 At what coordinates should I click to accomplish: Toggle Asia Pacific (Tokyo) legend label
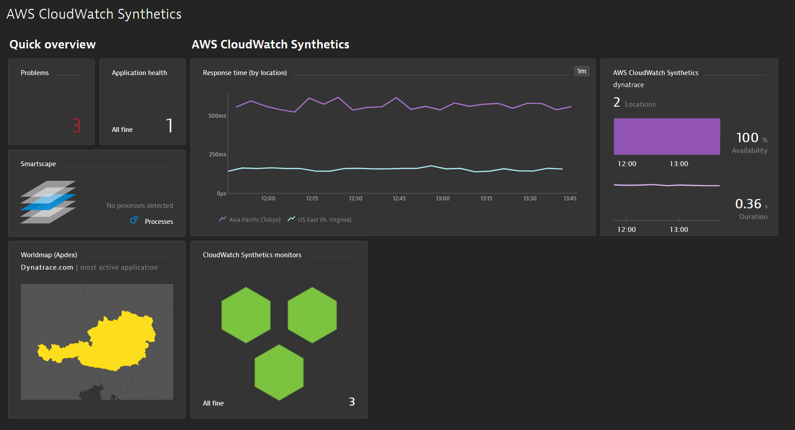(x=255, y=220)
